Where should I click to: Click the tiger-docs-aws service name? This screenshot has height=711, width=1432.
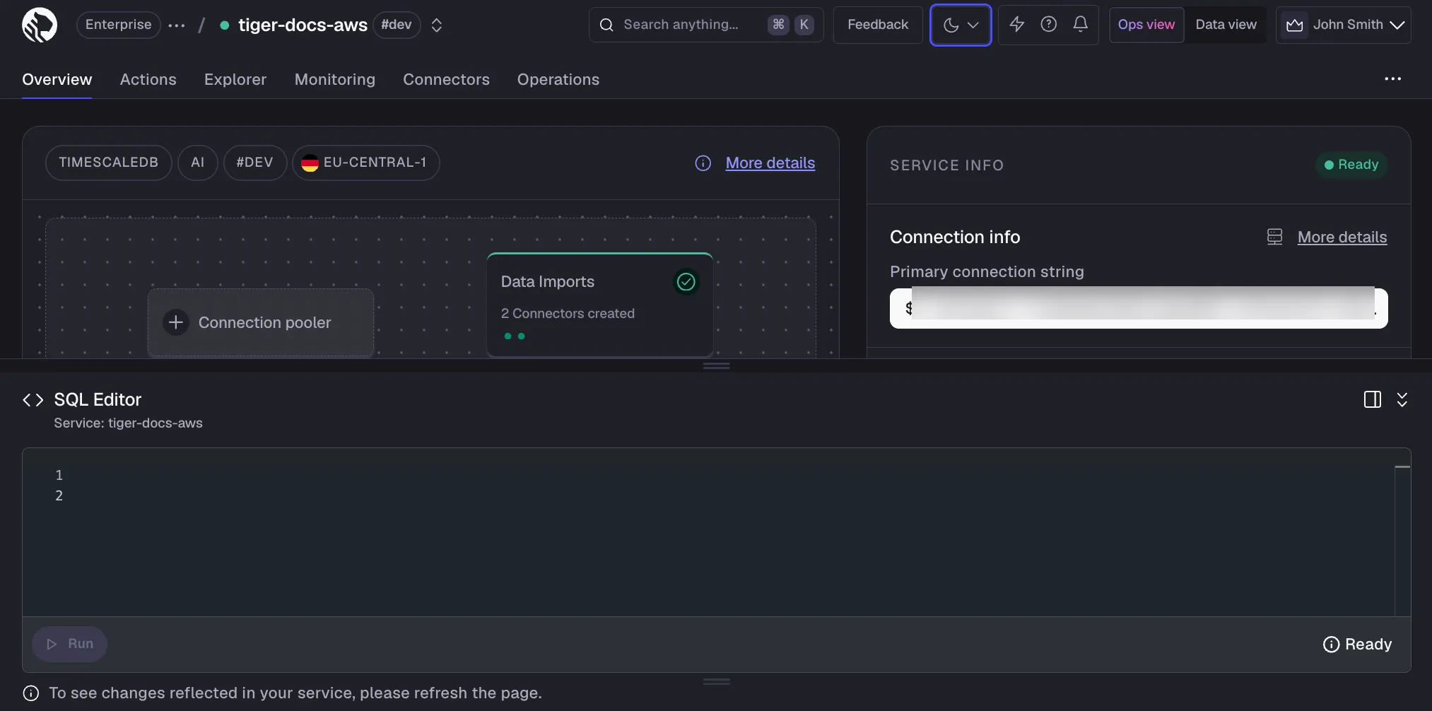pos(303,25)
